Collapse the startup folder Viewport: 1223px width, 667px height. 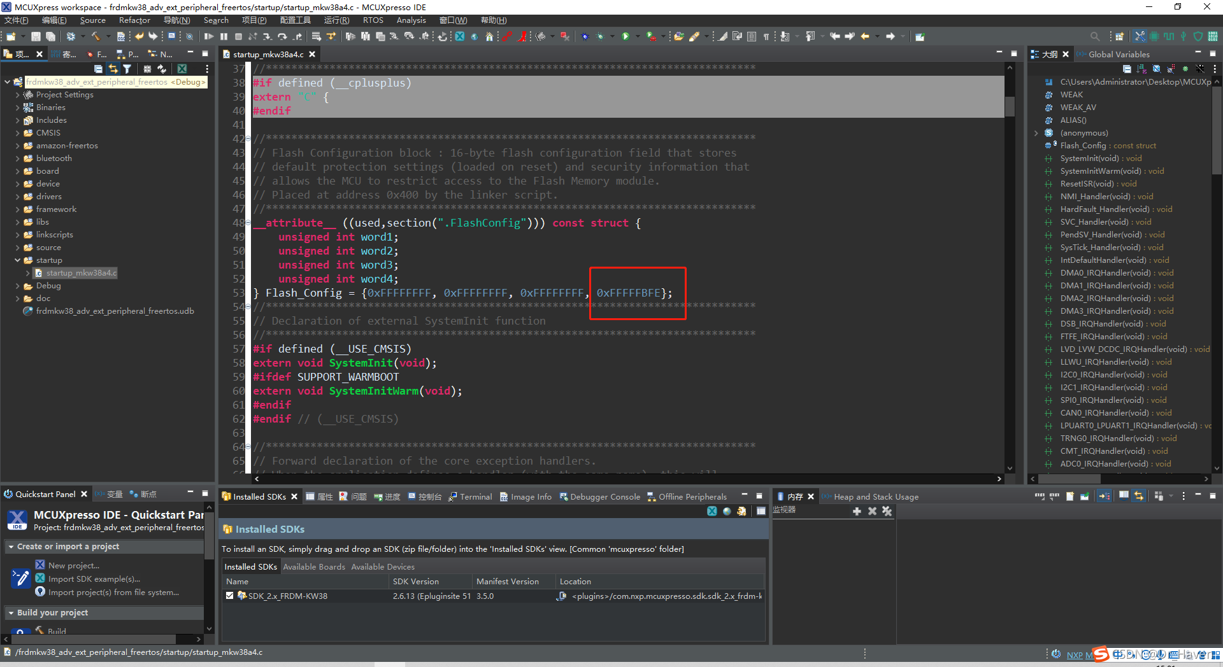point(17,260)
